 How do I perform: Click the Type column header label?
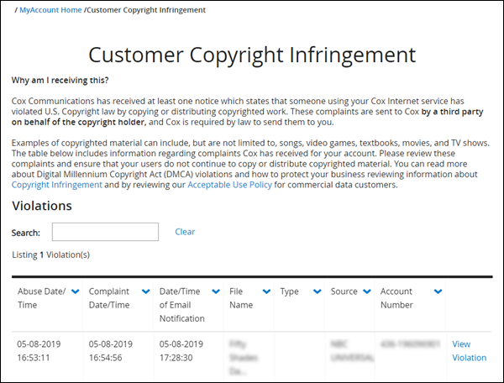click(x=289, y=291)
